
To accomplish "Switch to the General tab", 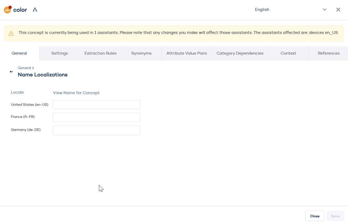I will click(x=19, y=53).
